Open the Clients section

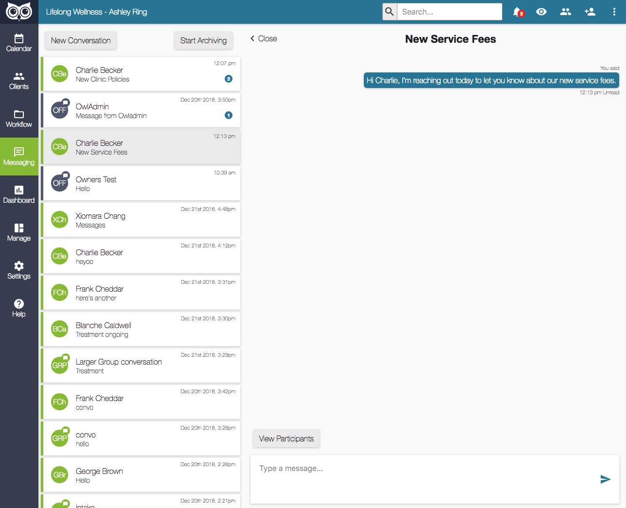19,79
